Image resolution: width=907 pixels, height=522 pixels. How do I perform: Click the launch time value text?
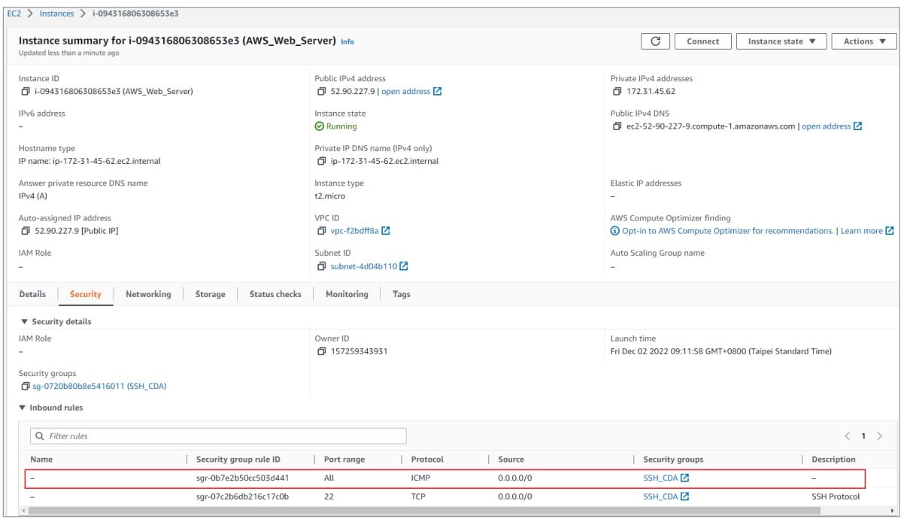coord(720,351)
